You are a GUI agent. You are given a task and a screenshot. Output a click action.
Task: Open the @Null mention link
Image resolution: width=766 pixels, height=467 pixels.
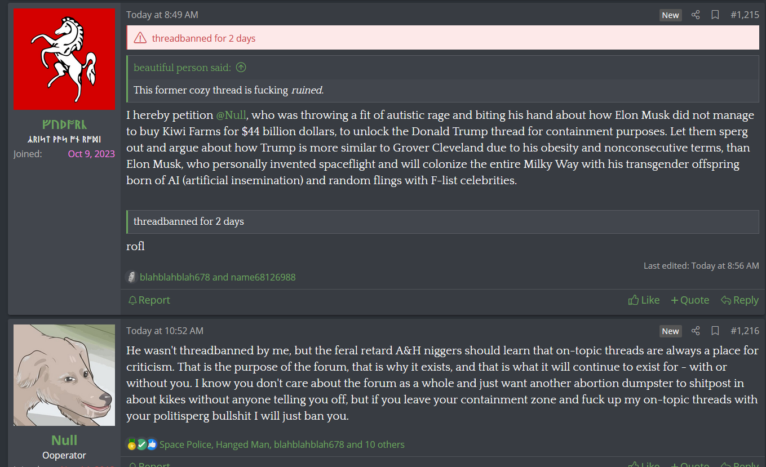tap(231, 115)
